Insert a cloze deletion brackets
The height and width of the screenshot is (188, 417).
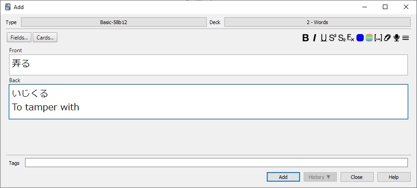[378, 38]
